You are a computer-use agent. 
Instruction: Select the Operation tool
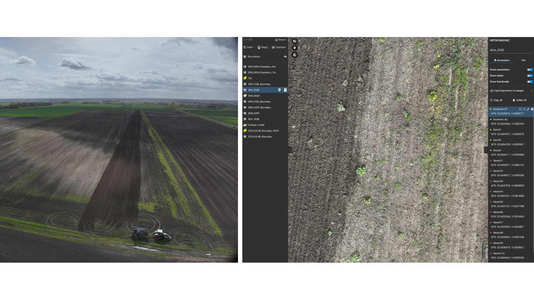tap(280, 47)
